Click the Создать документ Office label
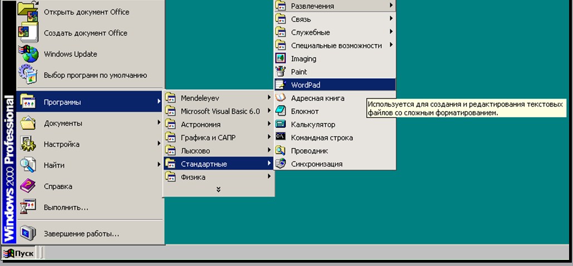 click(86, 33)
